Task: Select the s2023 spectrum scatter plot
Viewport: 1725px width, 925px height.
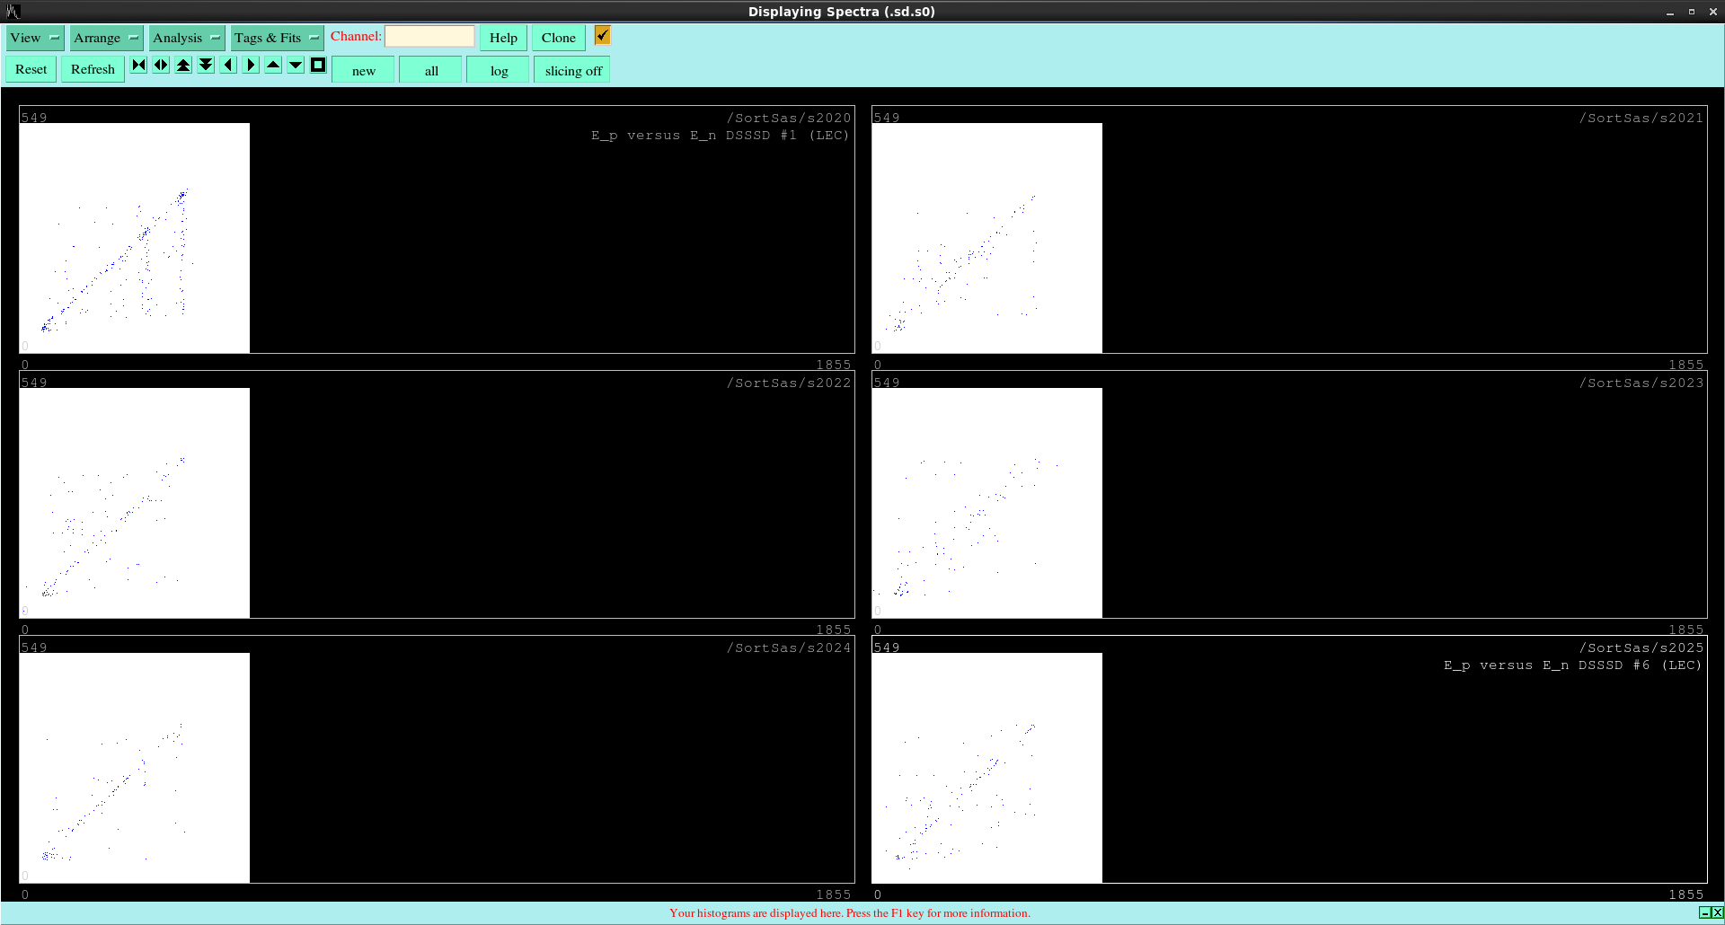Action: click(987, 503)
